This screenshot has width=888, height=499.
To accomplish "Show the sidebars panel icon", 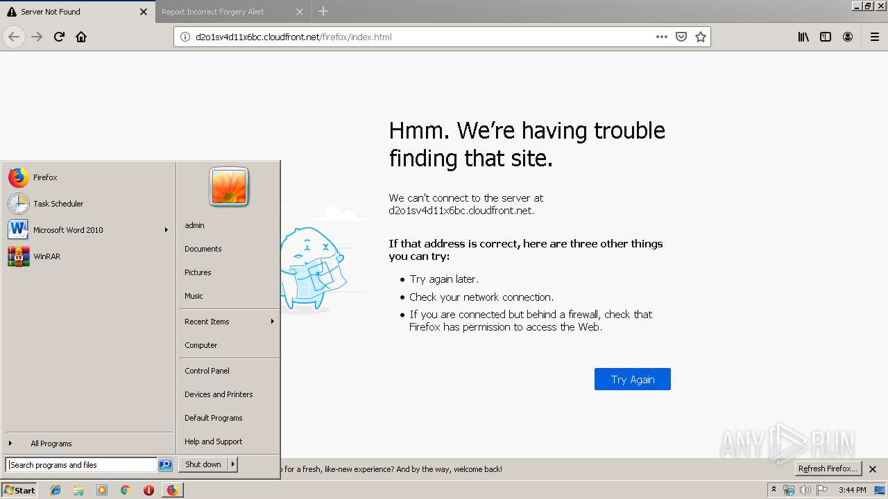I will click(x=826, y=37).
